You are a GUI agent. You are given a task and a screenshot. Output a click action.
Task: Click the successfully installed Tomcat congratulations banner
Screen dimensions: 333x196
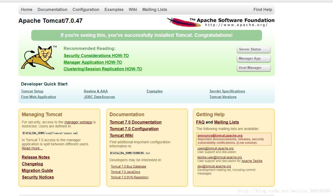tap(147, 35)
